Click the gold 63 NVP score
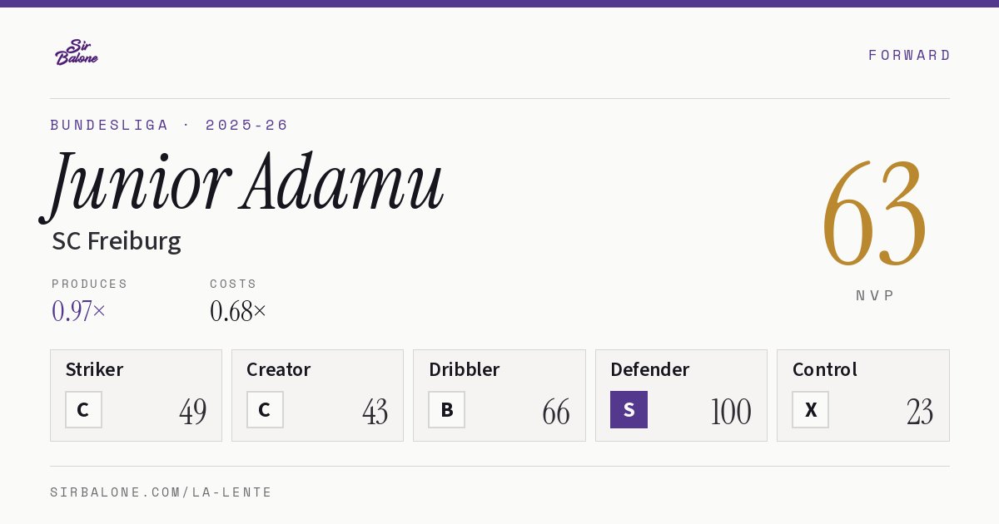This screenshot has height=524, width=999. pyautogui.click(x=874, y=214)
